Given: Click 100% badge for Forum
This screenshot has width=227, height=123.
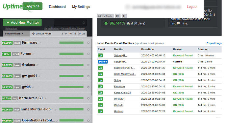Looking at the screenshot, I should pyautogui.click(x=6, y=54).
